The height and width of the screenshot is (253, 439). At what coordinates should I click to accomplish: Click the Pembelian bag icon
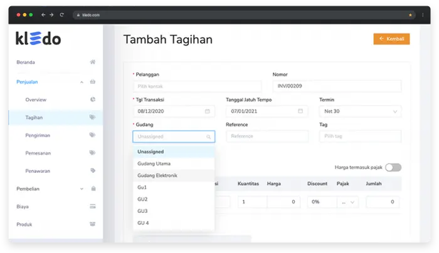(93, 188)
